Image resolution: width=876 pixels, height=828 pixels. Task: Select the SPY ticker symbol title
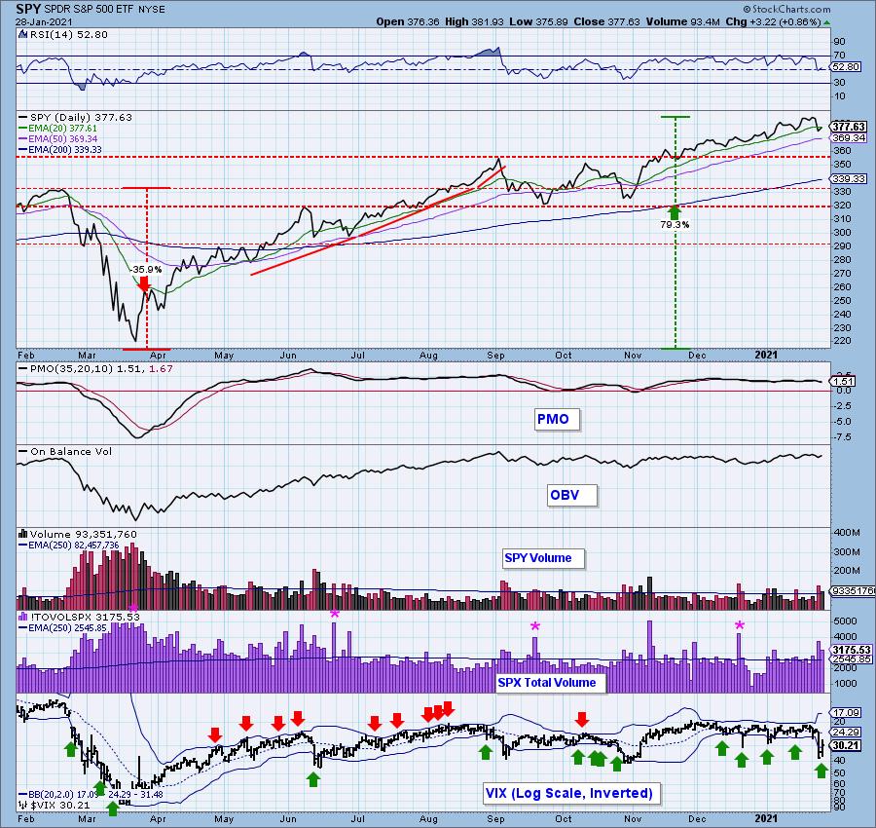(27, 9)
